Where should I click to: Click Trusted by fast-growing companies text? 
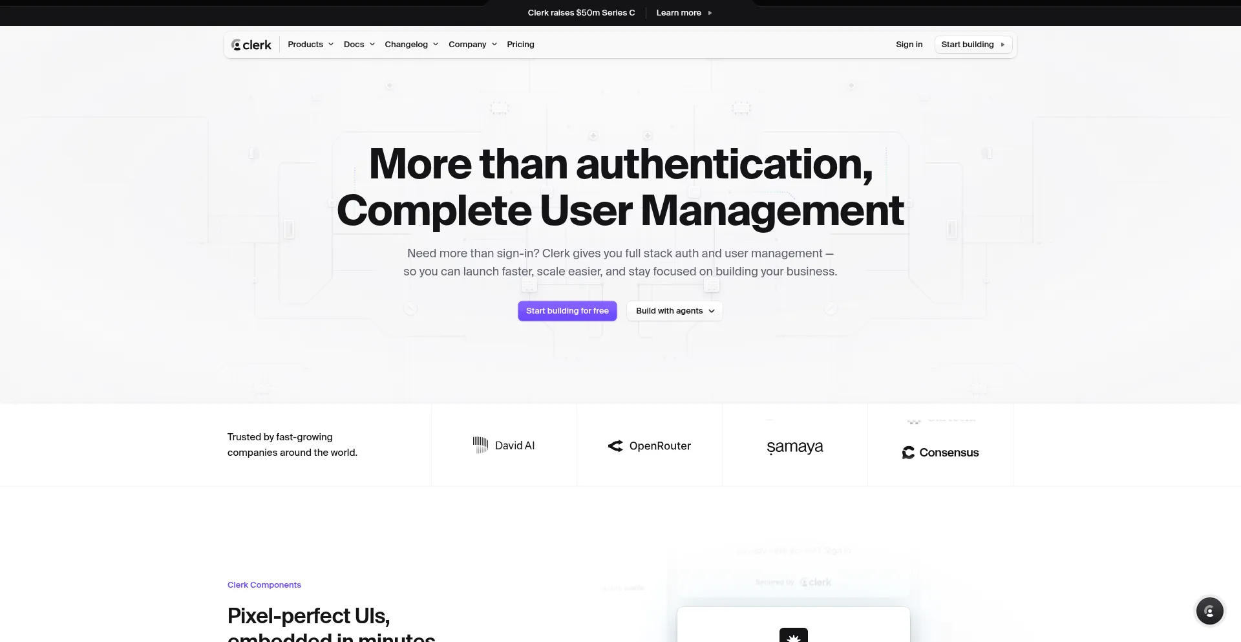point(292,445)
